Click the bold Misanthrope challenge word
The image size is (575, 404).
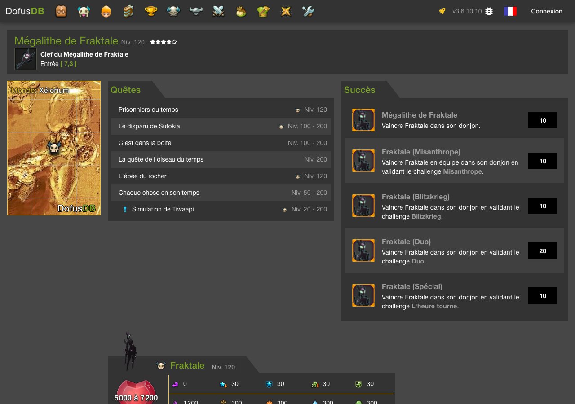pyautogui.click(x=463, y=171)
